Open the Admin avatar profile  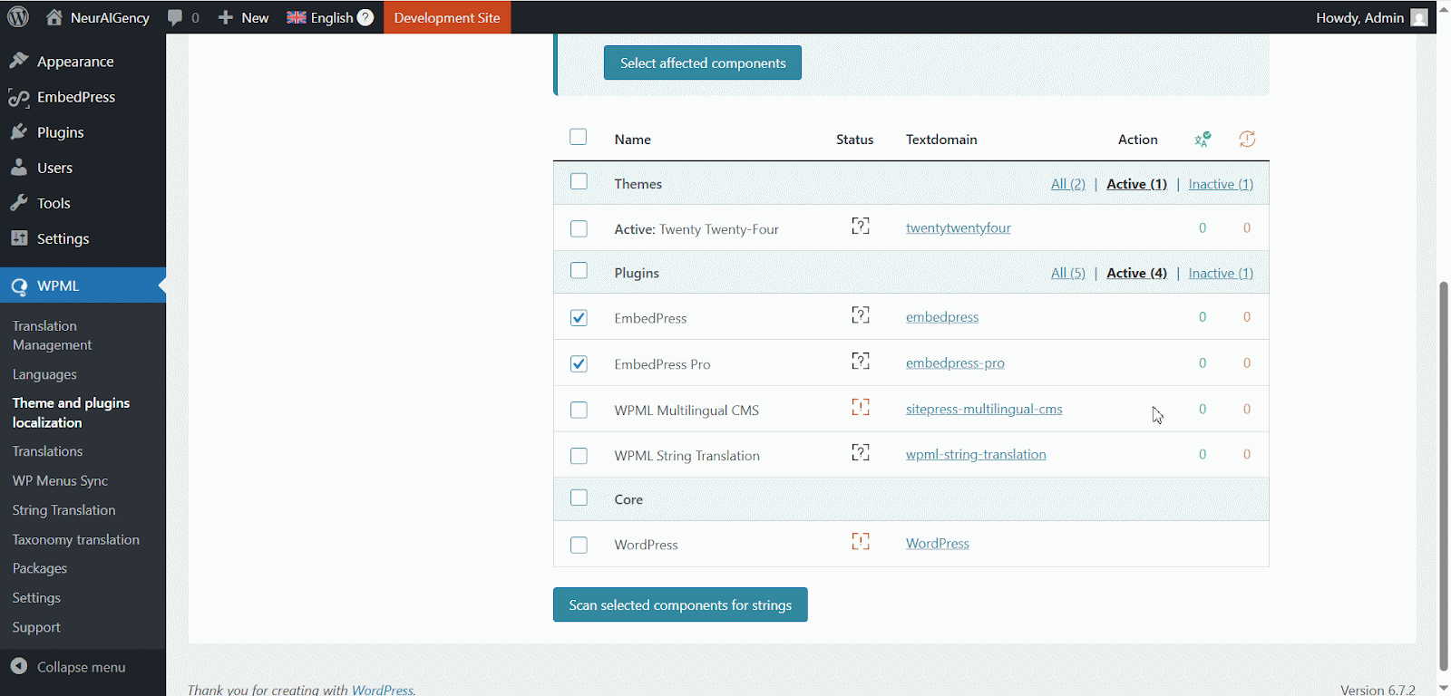1419,17
